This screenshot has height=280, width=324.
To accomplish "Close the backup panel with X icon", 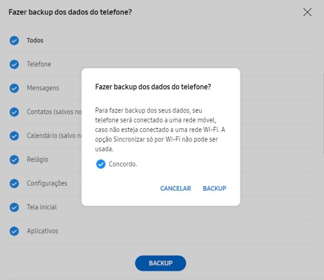I will point(307,12).
